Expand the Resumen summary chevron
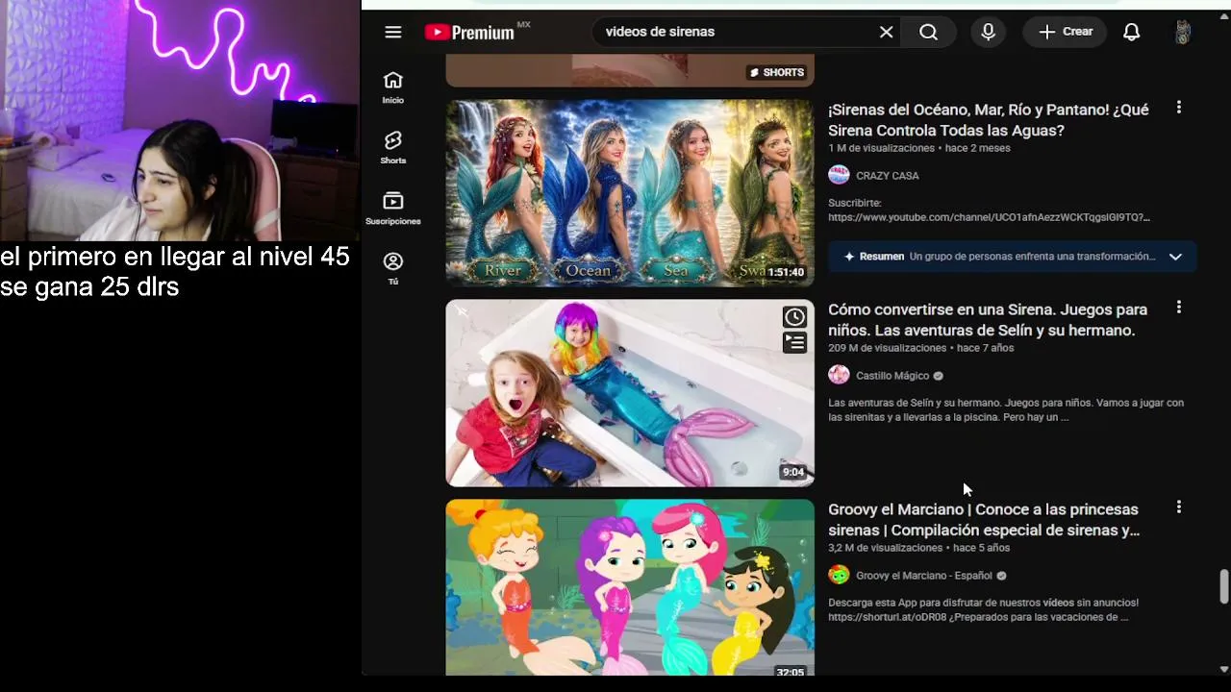Viewport: 1231px width, 692px height. (1175, 257)
